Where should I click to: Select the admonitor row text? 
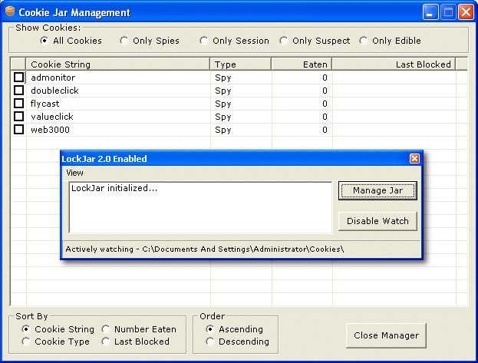(x=53, y=78)
